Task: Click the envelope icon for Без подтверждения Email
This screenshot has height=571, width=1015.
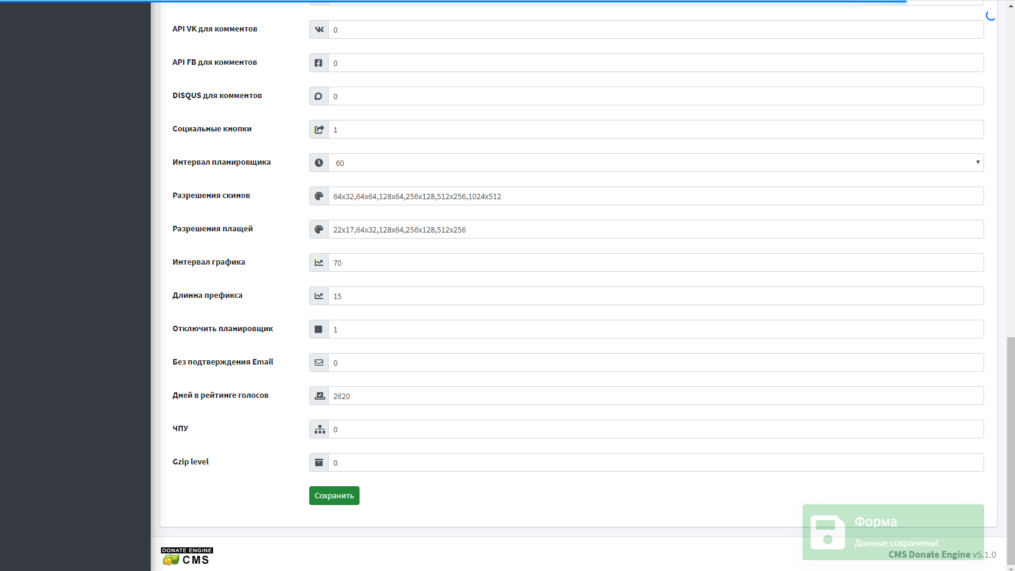Action: click(319, 363)
